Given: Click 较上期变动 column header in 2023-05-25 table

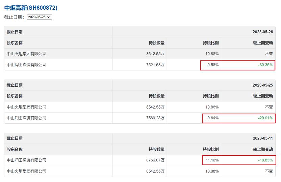Looking at the screenshot, I should (264, 96).
